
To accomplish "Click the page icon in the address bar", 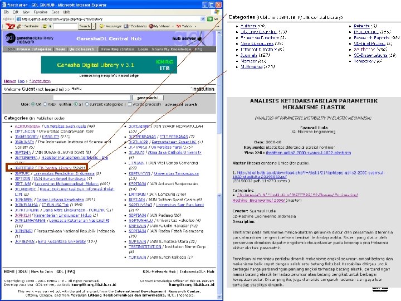I will [18, 19].
